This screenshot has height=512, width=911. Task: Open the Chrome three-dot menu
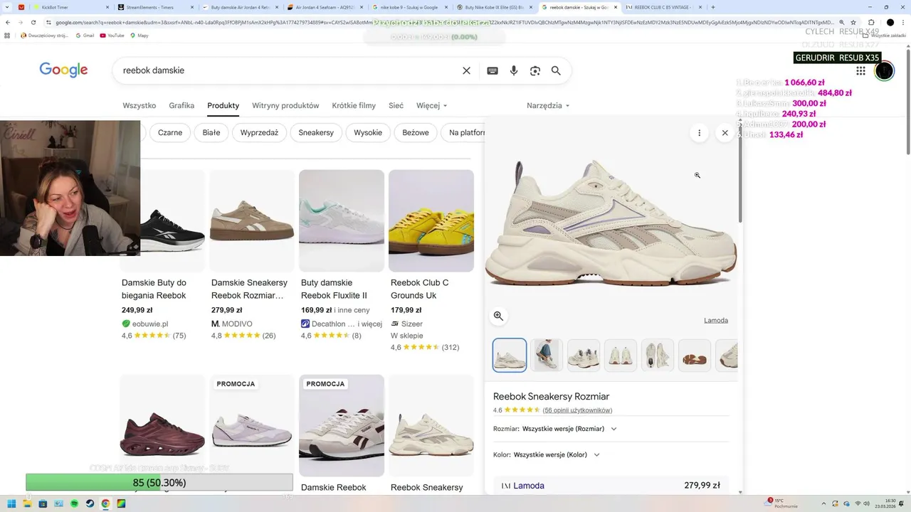click(x=905, y=22)
